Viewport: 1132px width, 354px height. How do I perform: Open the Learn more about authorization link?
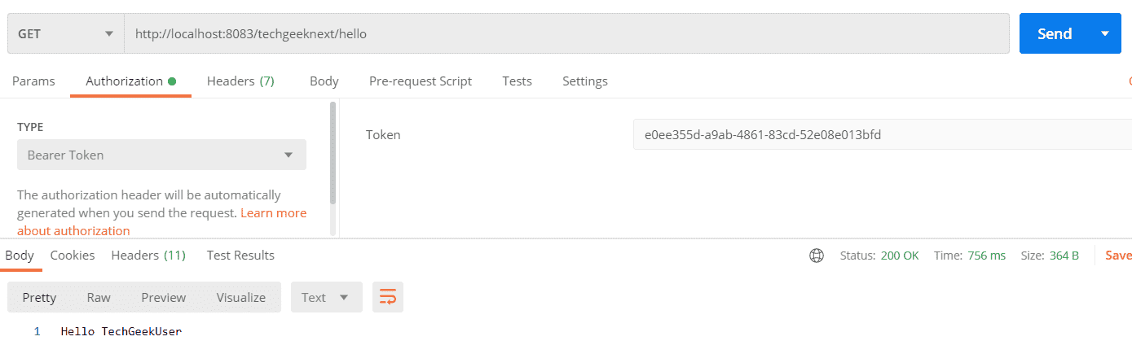point(161,221)
